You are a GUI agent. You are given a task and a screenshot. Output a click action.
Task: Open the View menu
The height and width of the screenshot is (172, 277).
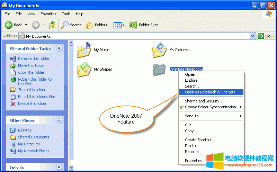tap(31, 14)
